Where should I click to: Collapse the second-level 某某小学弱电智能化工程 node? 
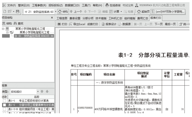[8, 32]
